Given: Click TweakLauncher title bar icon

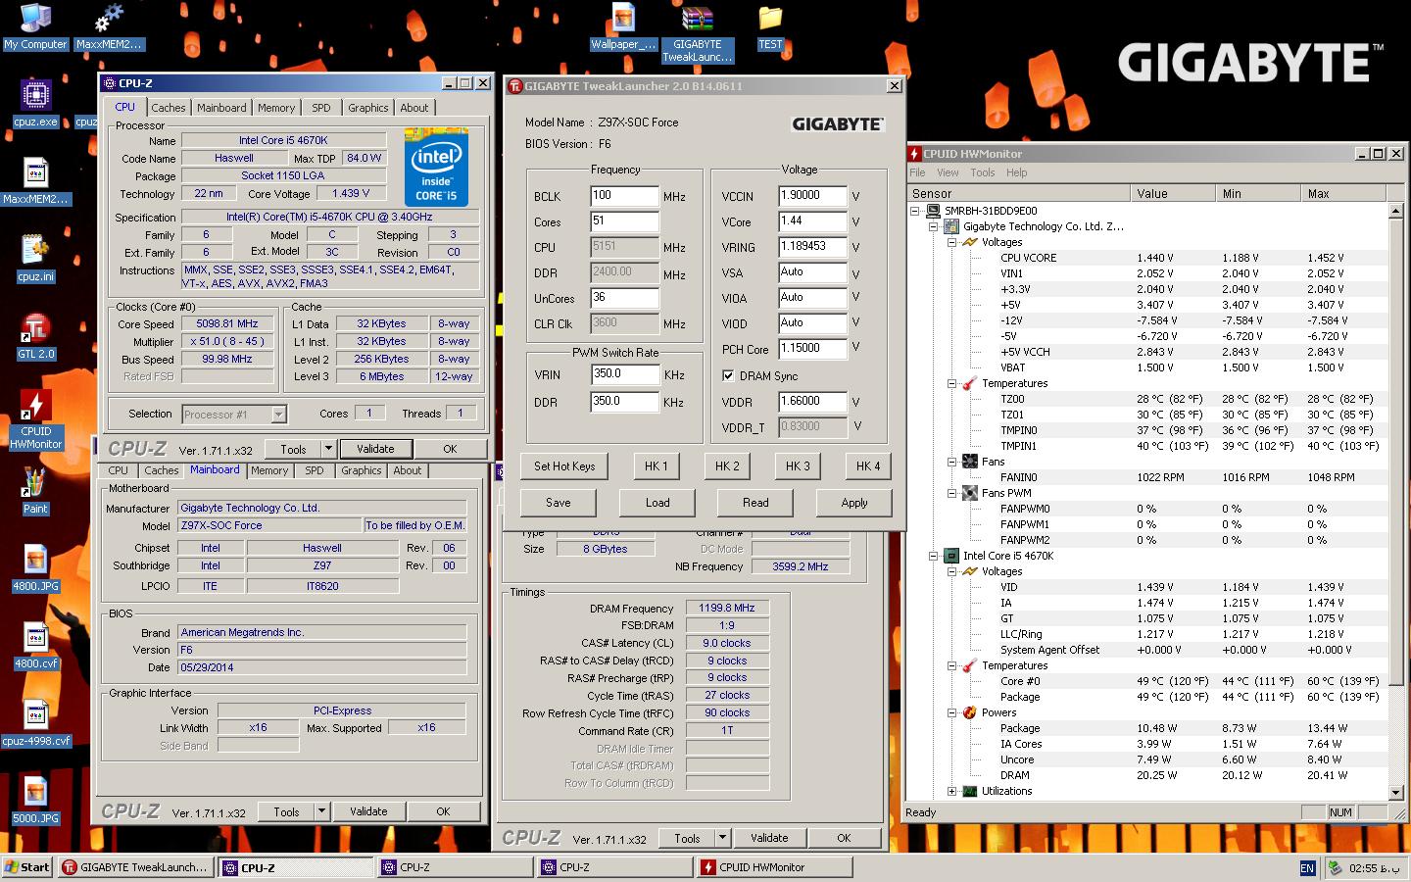Looking at the screenshot, I should 514,86.
